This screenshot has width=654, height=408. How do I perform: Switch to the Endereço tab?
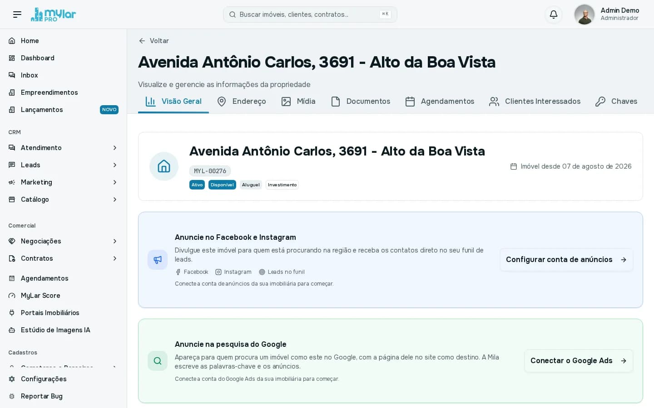click(x=241, y=102)
